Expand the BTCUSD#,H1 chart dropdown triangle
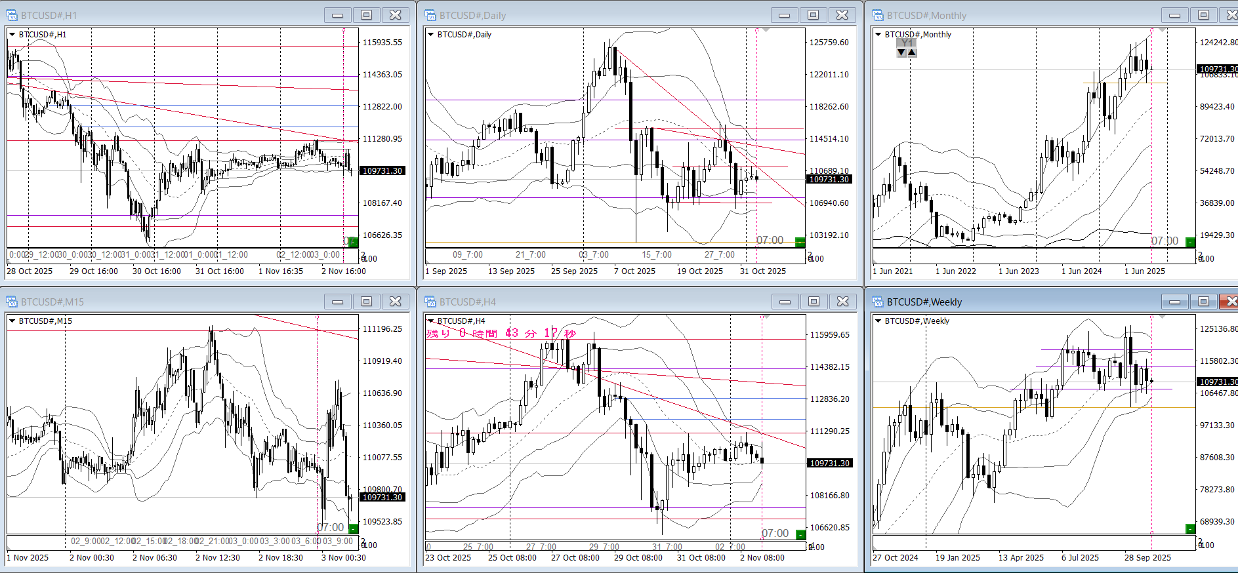Image resolution: width=1238 pixels, height=573 pixels. click(x=12, y=34)
